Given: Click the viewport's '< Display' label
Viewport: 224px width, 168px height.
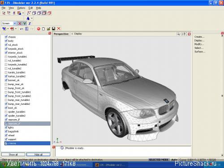Looking at the screenshot, I should click(77, 34).
